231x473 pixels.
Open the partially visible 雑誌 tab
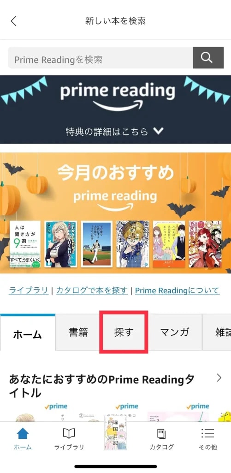pos(217,332)
